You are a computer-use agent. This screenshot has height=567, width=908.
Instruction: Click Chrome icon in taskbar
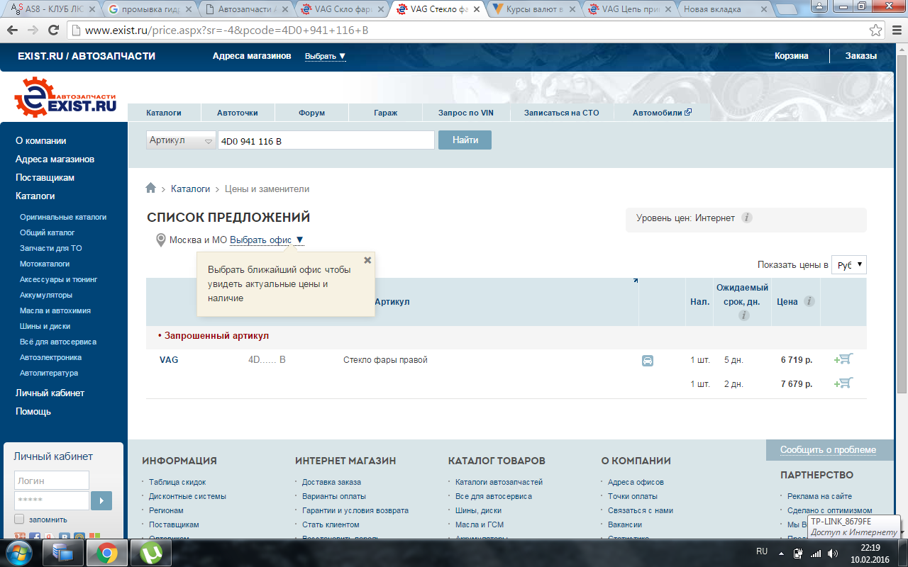(x=107, y=554)
